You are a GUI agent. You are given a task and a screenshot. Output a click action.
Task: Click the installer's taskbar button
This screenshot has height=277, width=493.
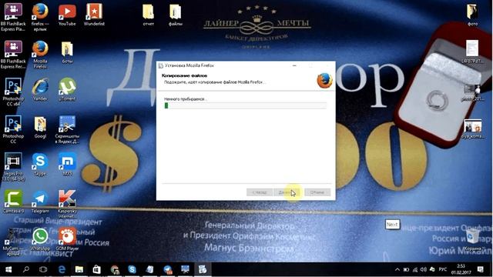203,269
